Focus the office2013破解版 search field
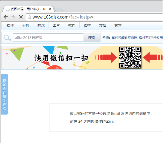The image size is (167, 143). point(48,38)
